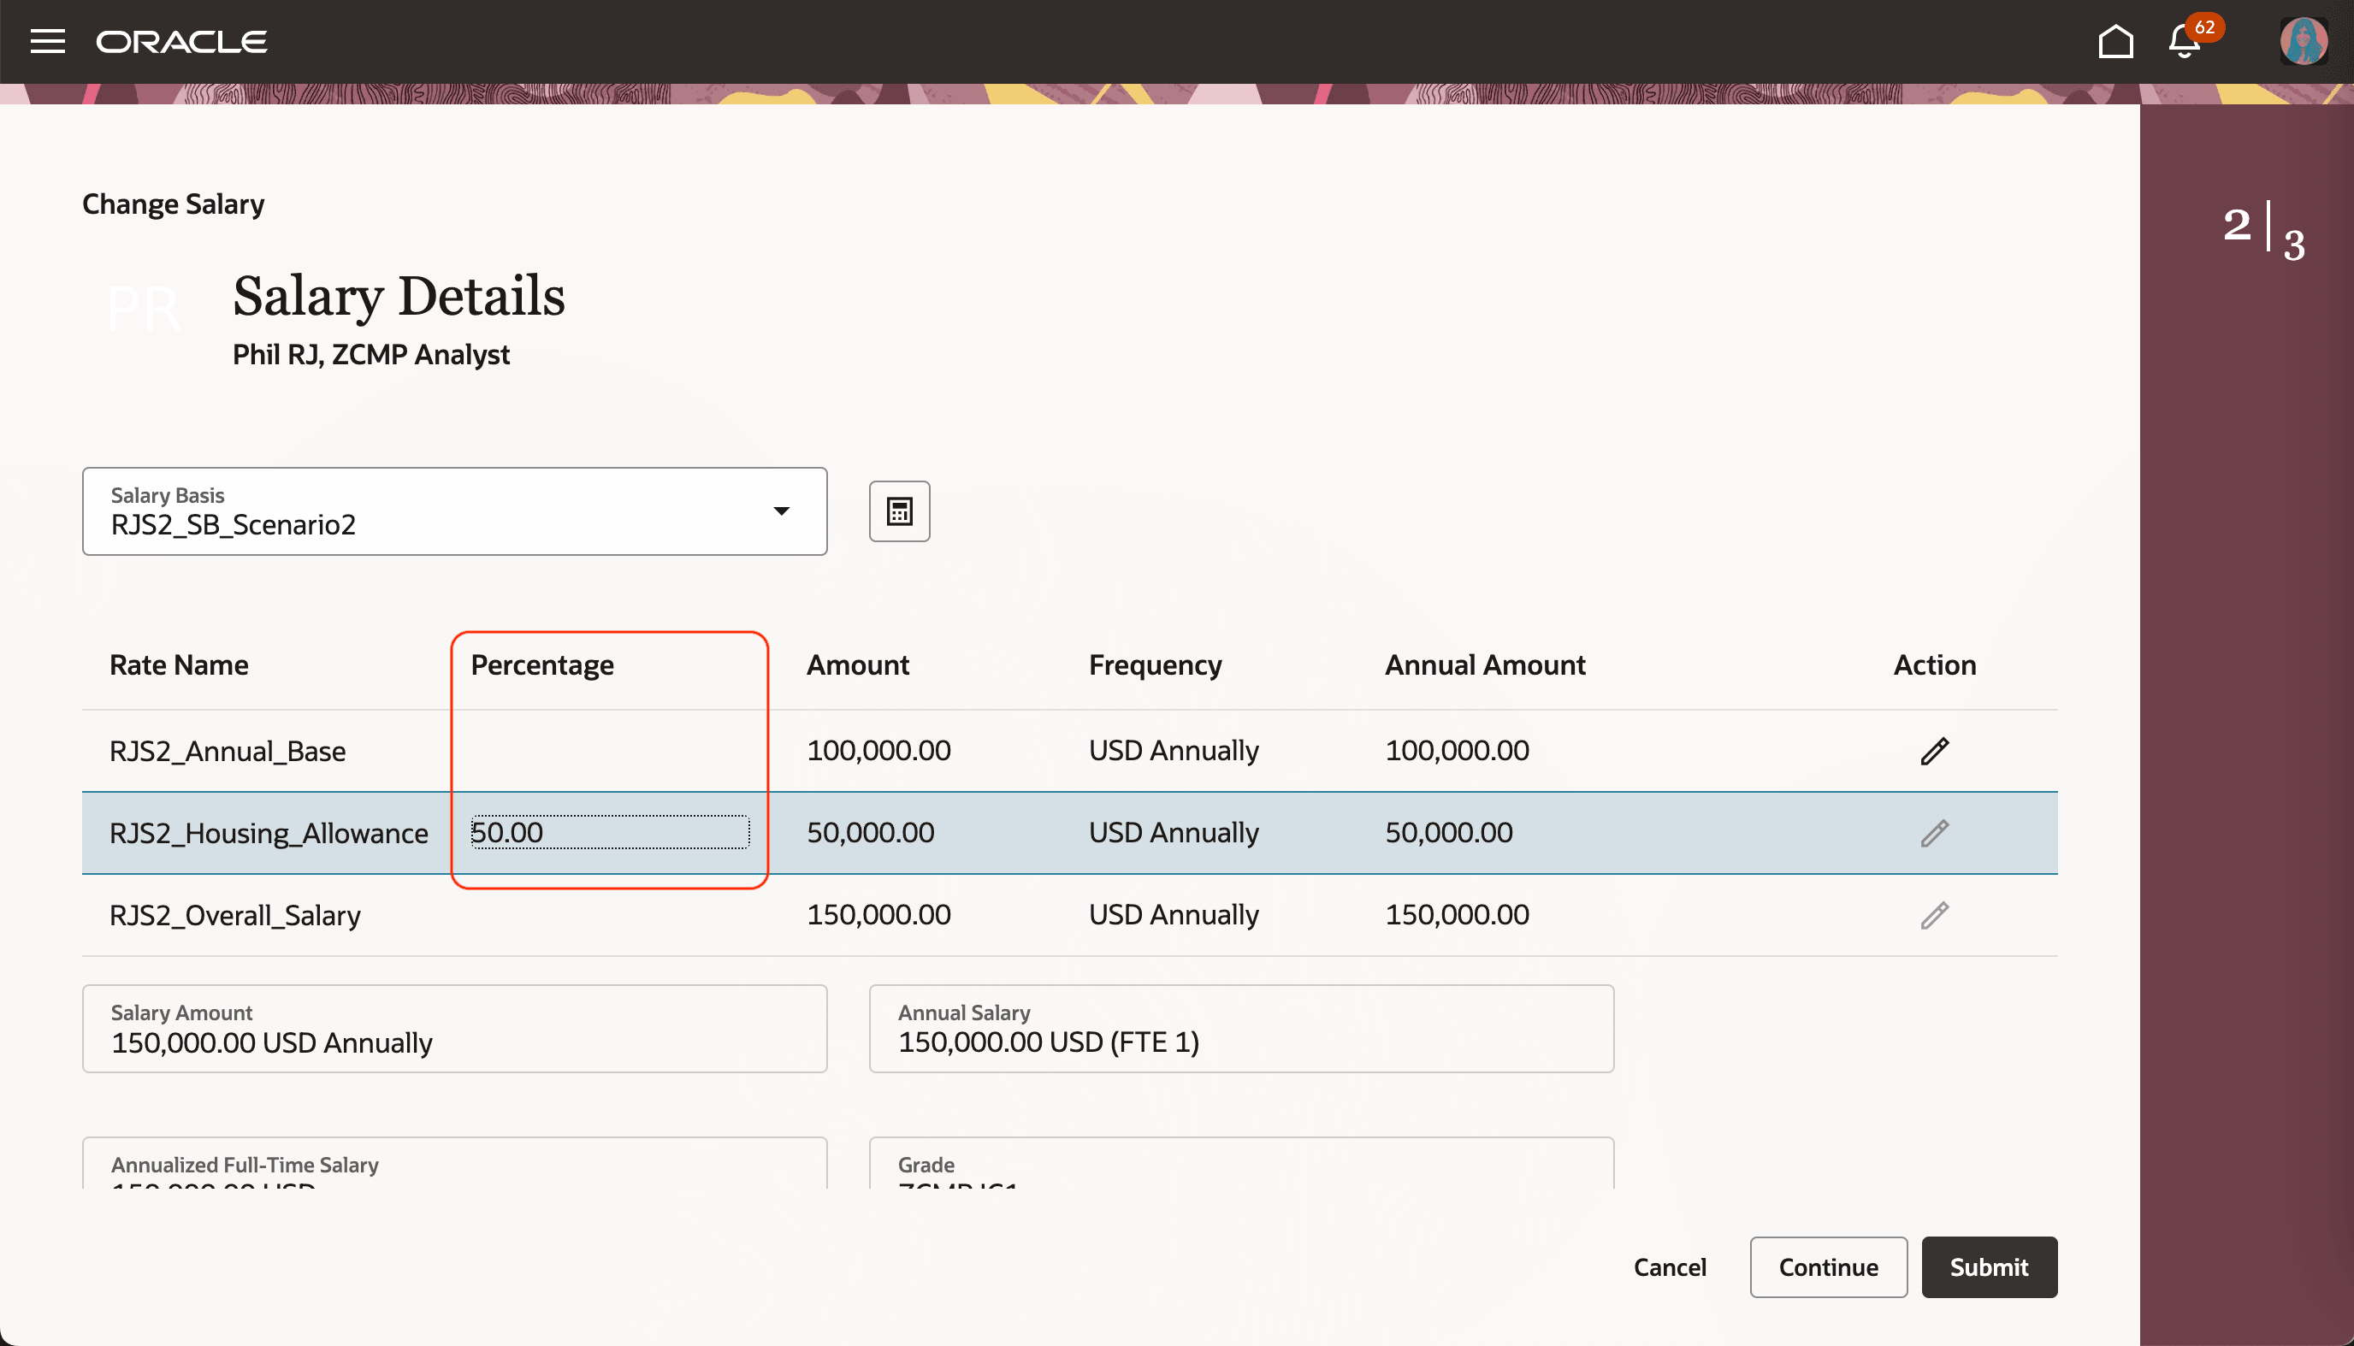Edit the RJS2_Housing_Allowance rate

(1934, 832)
